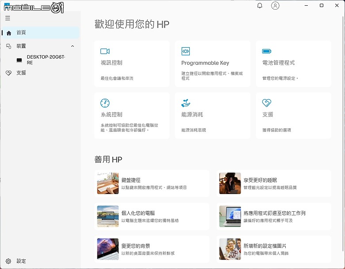Click the 支援 heart-handshake sidebar icon
Image resolution: width=345 pixels, height=269 pixels.
(8, 73)
